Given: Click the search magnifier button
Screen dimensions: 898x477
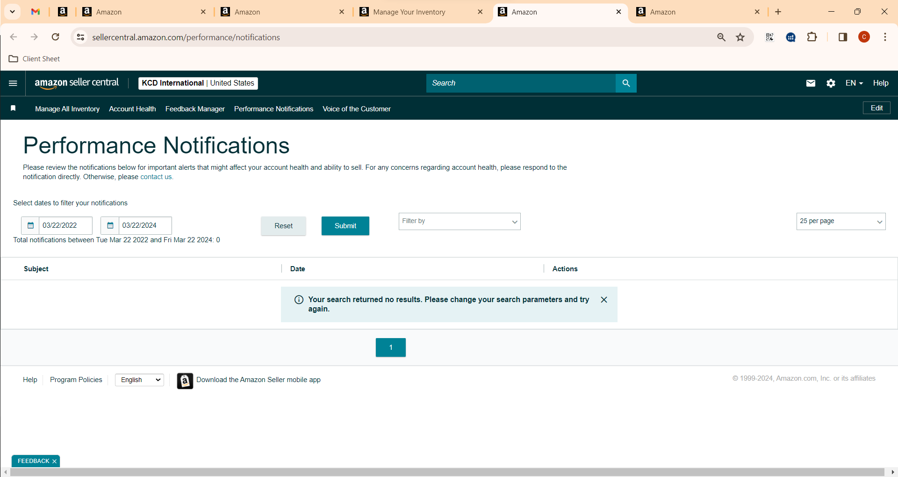Looking at the screenshot, I should coord(626,83).
